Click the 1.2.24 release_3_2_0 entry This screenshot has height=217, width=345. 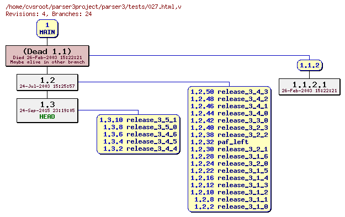tap(229, 163)
